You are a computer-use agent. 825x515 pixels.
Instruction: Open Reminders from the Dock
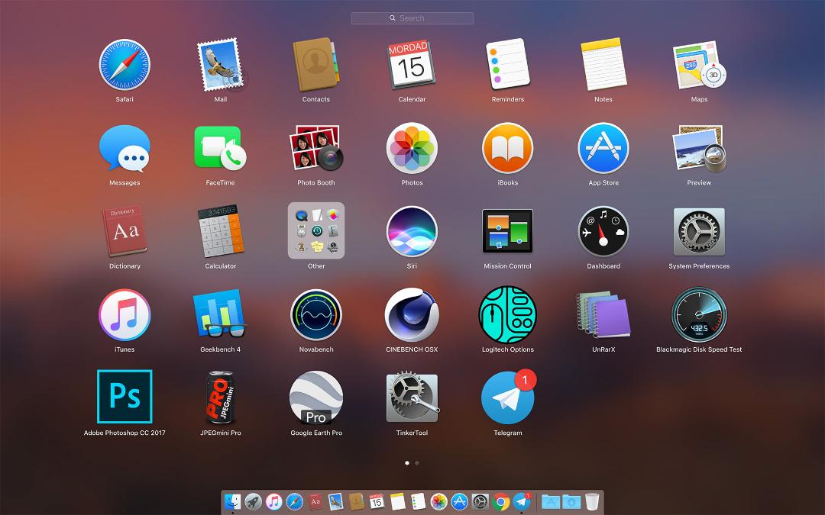pyautogui.click(x=419, y=501)
